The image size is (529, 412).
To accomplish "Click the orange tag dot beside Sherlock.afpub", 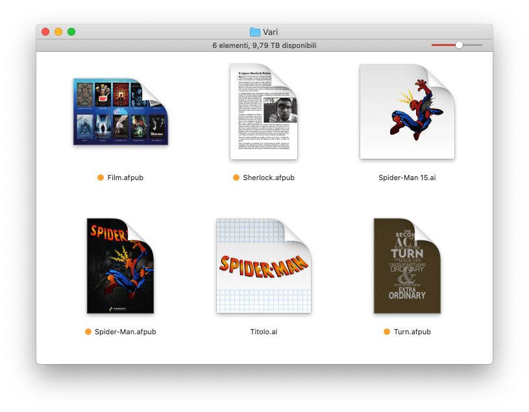I will pyautogui.click(x=236, y=177).
